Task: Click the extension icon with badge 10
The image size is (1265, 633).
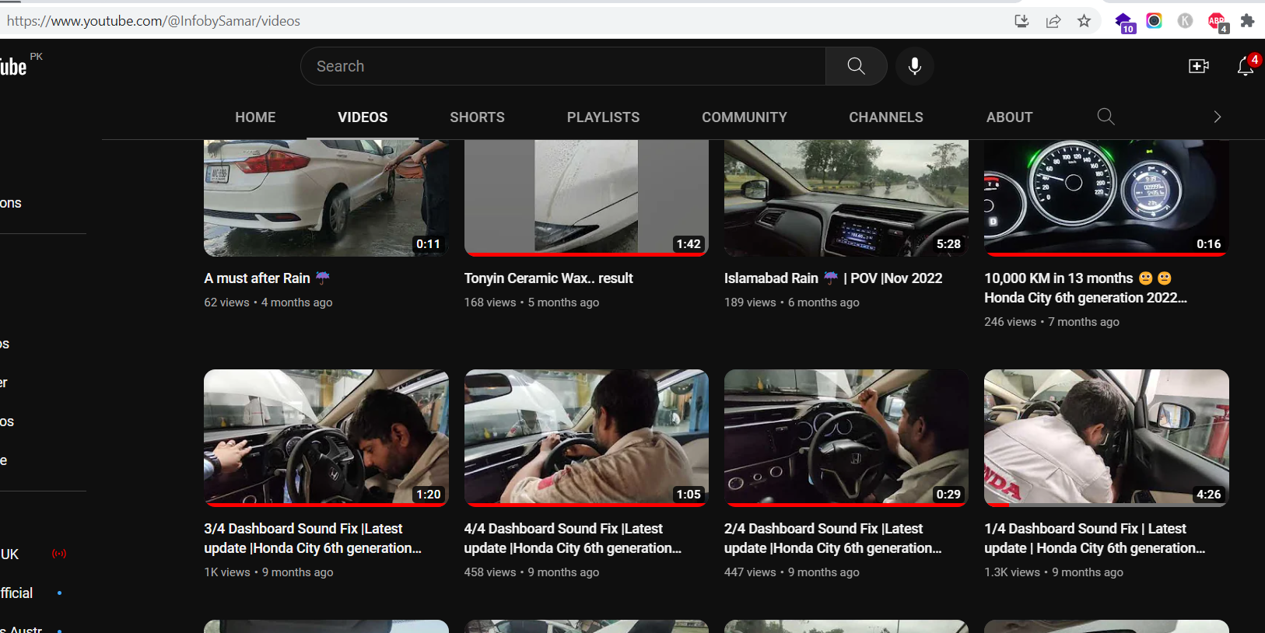Action: (1124, 23)
